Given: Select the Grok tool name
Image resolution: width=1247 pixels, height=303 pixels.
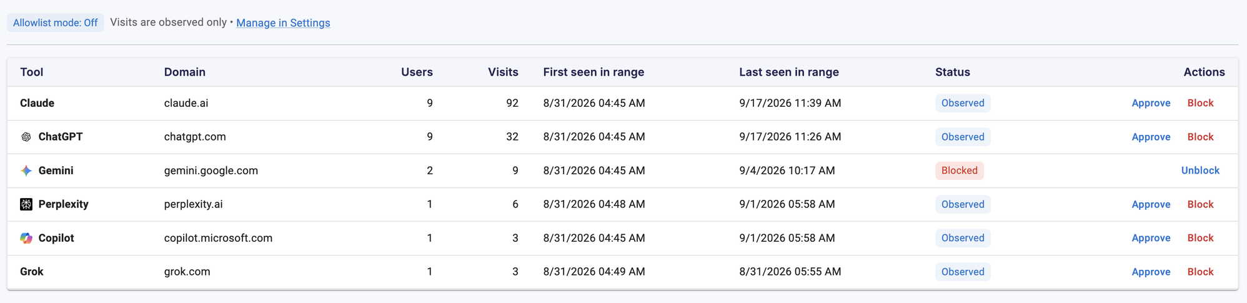Looking at the screenshot, I should (32, 272).
